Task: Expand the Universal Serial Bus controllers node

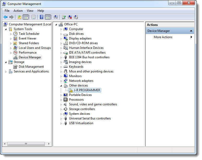Action: click(61, 119)
